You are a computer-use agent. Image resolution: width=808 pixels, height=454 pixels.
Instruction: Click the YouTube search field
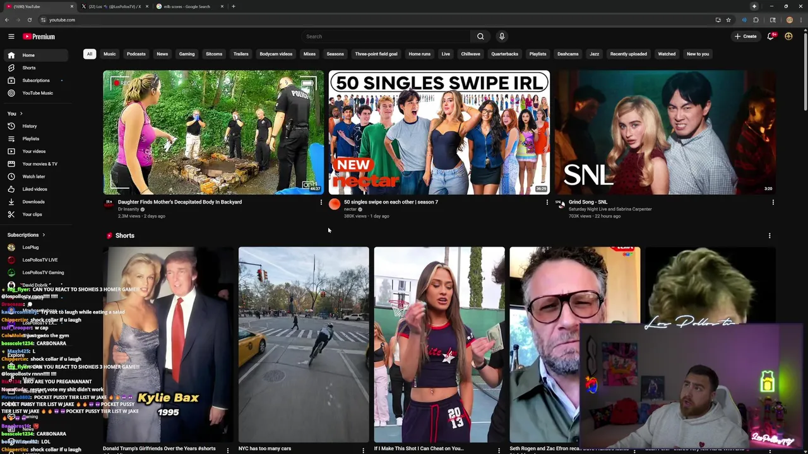pyautogui.click(x=386, y=37)
